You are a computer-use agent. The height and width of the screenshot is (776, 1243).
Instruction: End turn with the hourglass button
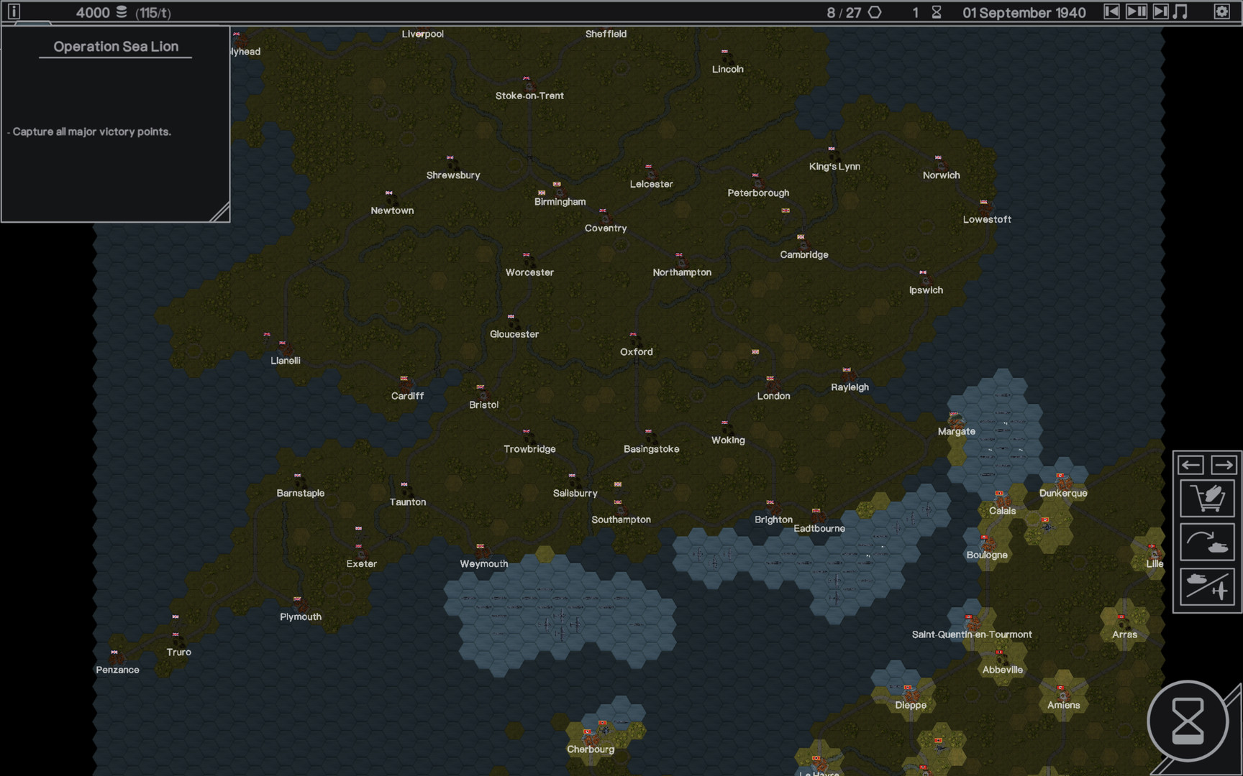tap(1188, 721)
